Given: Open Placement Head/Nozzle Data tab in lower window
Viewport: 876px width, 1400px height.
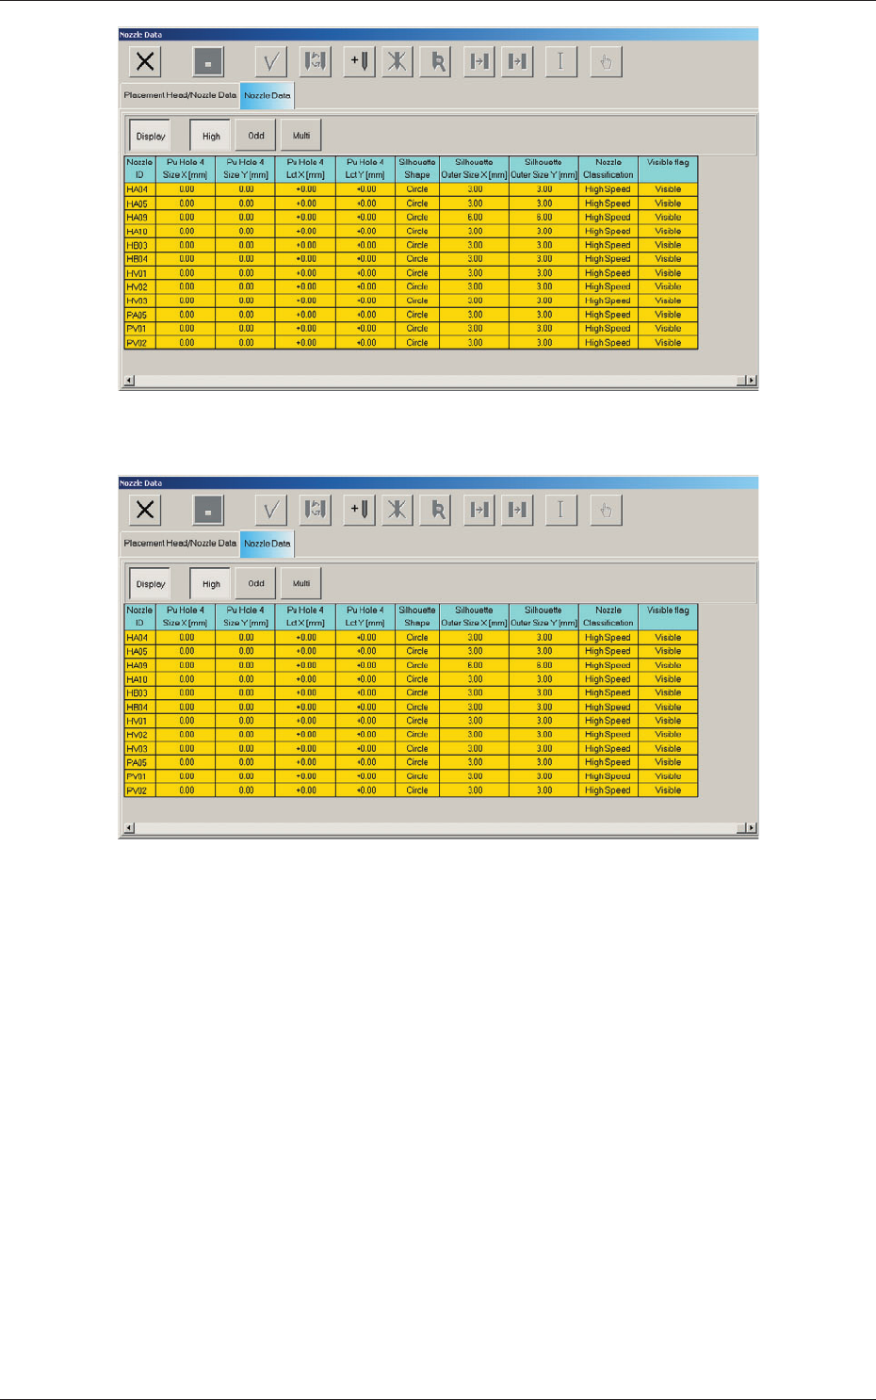Looking at the screenshot, I should (180, 544).
